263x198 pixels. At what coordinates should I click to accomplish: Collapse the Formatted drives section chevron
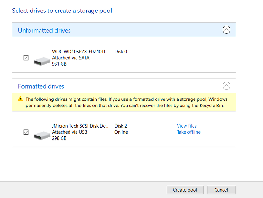click(x=226, y=86)
